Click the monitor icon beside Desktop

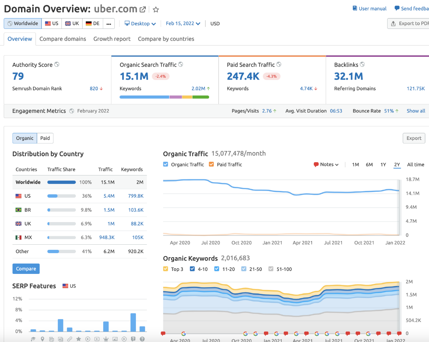pyautogui.click(x=127, y=23)
